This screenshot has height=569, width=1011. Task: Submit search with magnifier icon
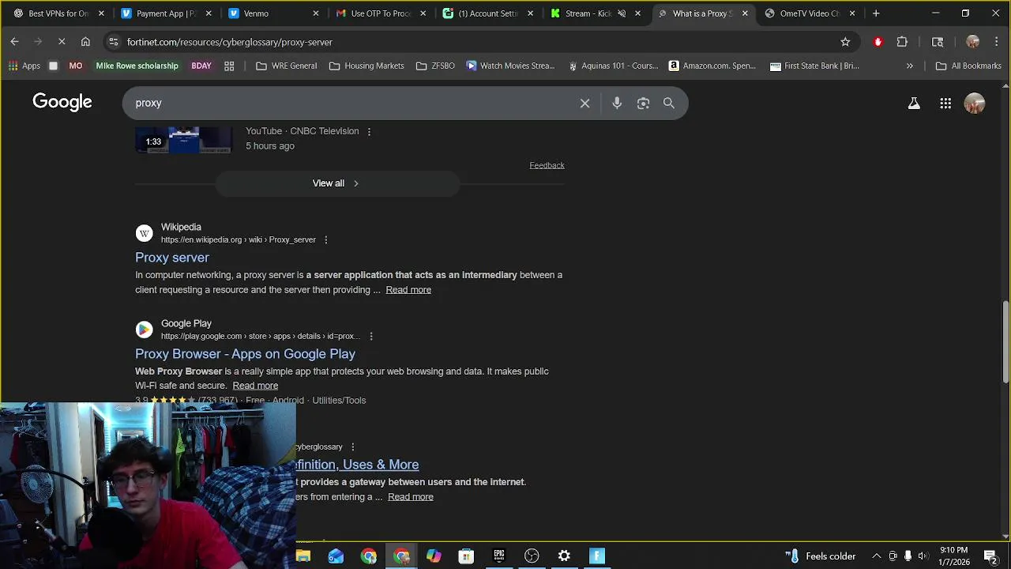click(669, 103)
